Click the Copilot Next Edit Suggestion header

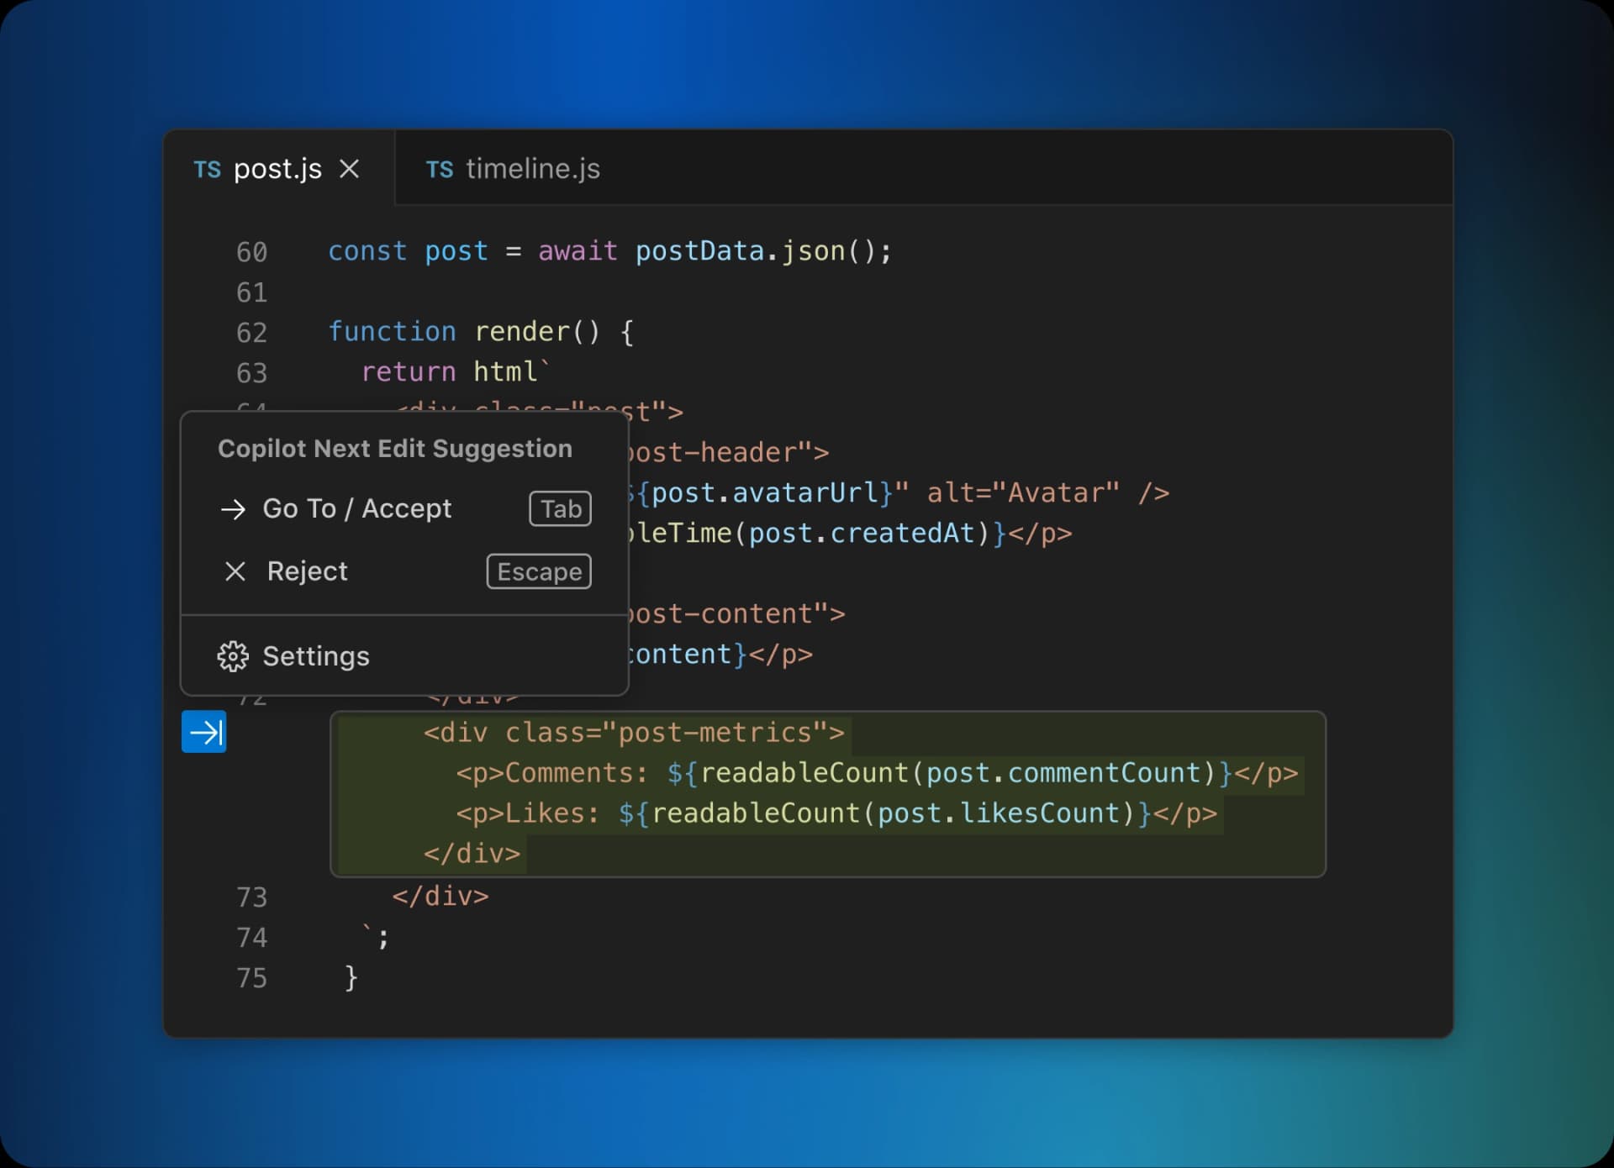393,448
